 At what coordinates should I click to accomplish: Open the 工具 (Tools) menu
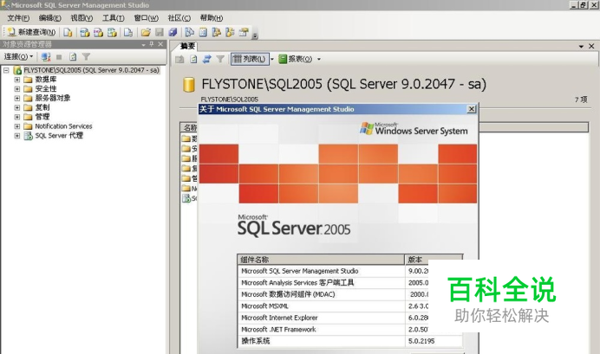[x=114, y=18]
